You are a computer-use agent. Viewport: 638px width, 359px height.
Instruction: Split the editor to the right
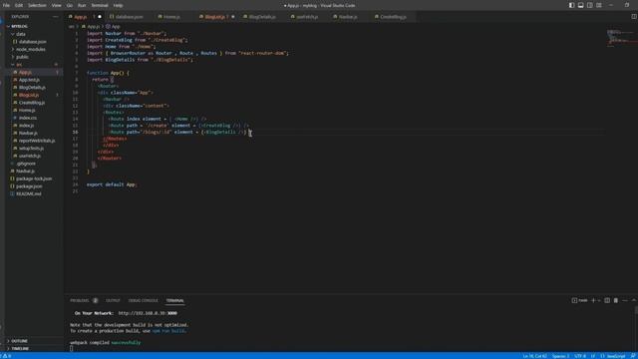(634, 17)
